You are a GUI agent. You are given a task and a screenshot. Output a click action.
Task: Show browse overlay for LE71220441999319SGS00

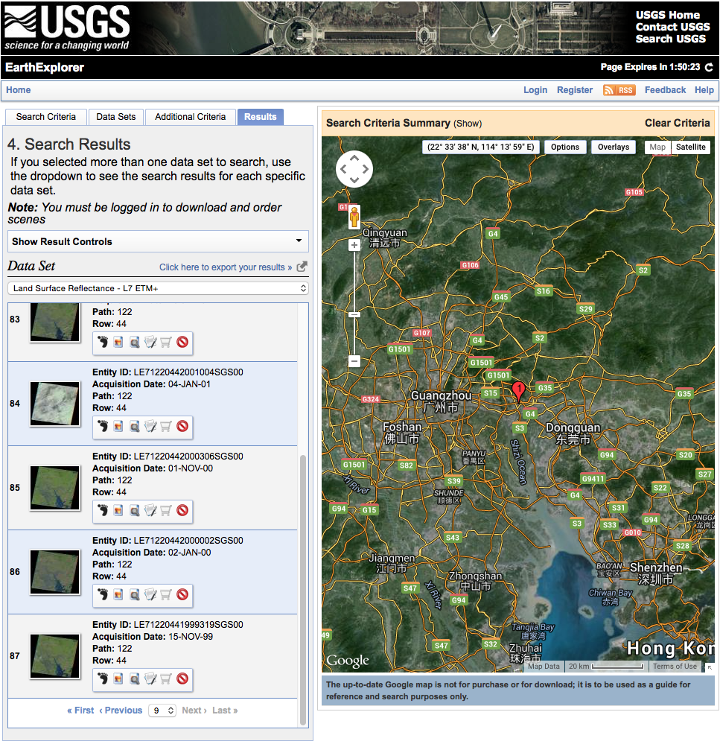click(118, 678)
